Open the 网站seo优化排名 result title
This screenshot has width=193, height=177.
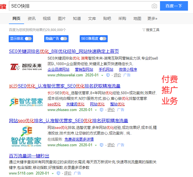(69, 121)
